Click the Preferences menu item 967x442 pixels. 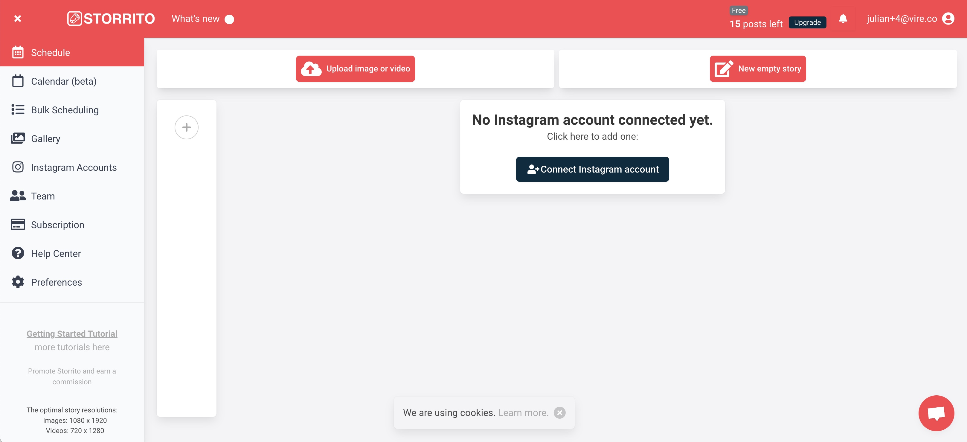[x=56, y=282]
